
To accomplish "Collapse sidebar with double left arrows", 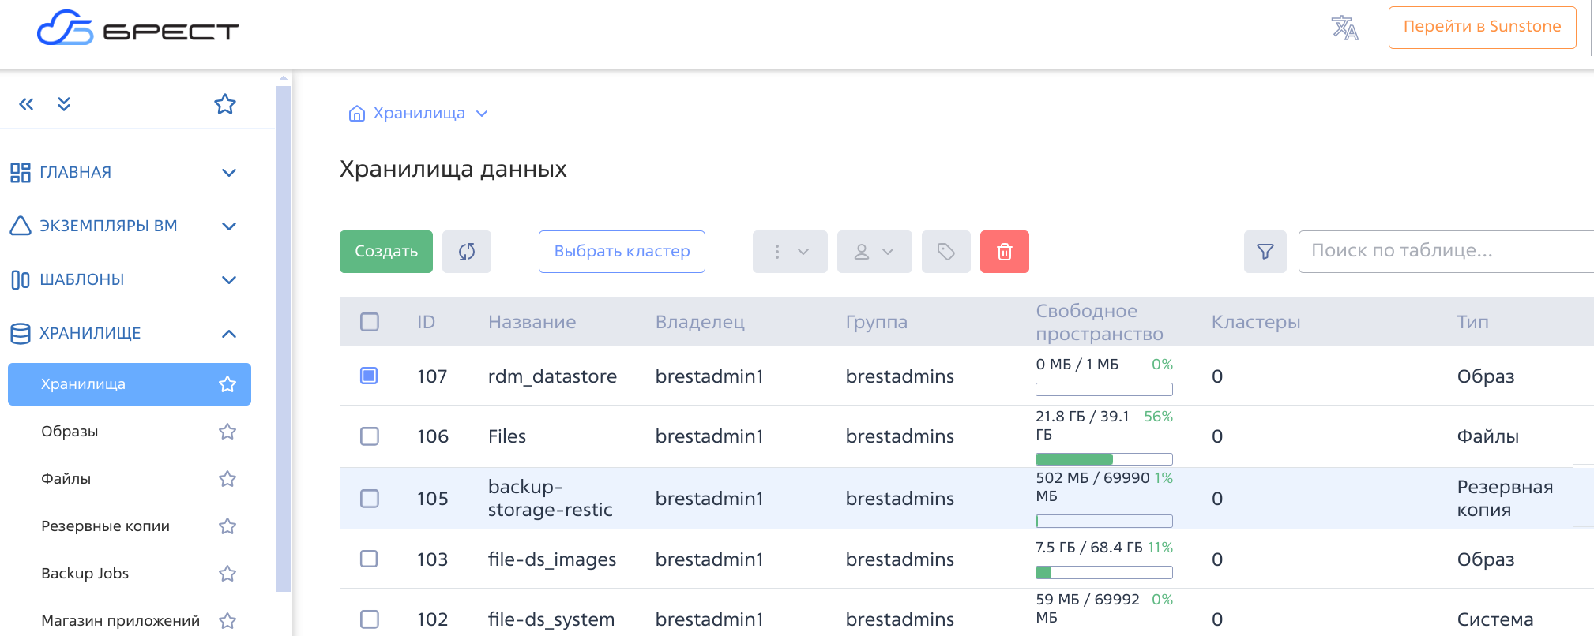I will [x=26, y=104].
